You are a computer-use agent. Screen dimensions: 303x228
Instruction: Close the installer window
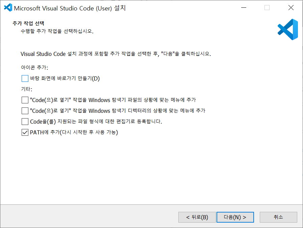291,8
